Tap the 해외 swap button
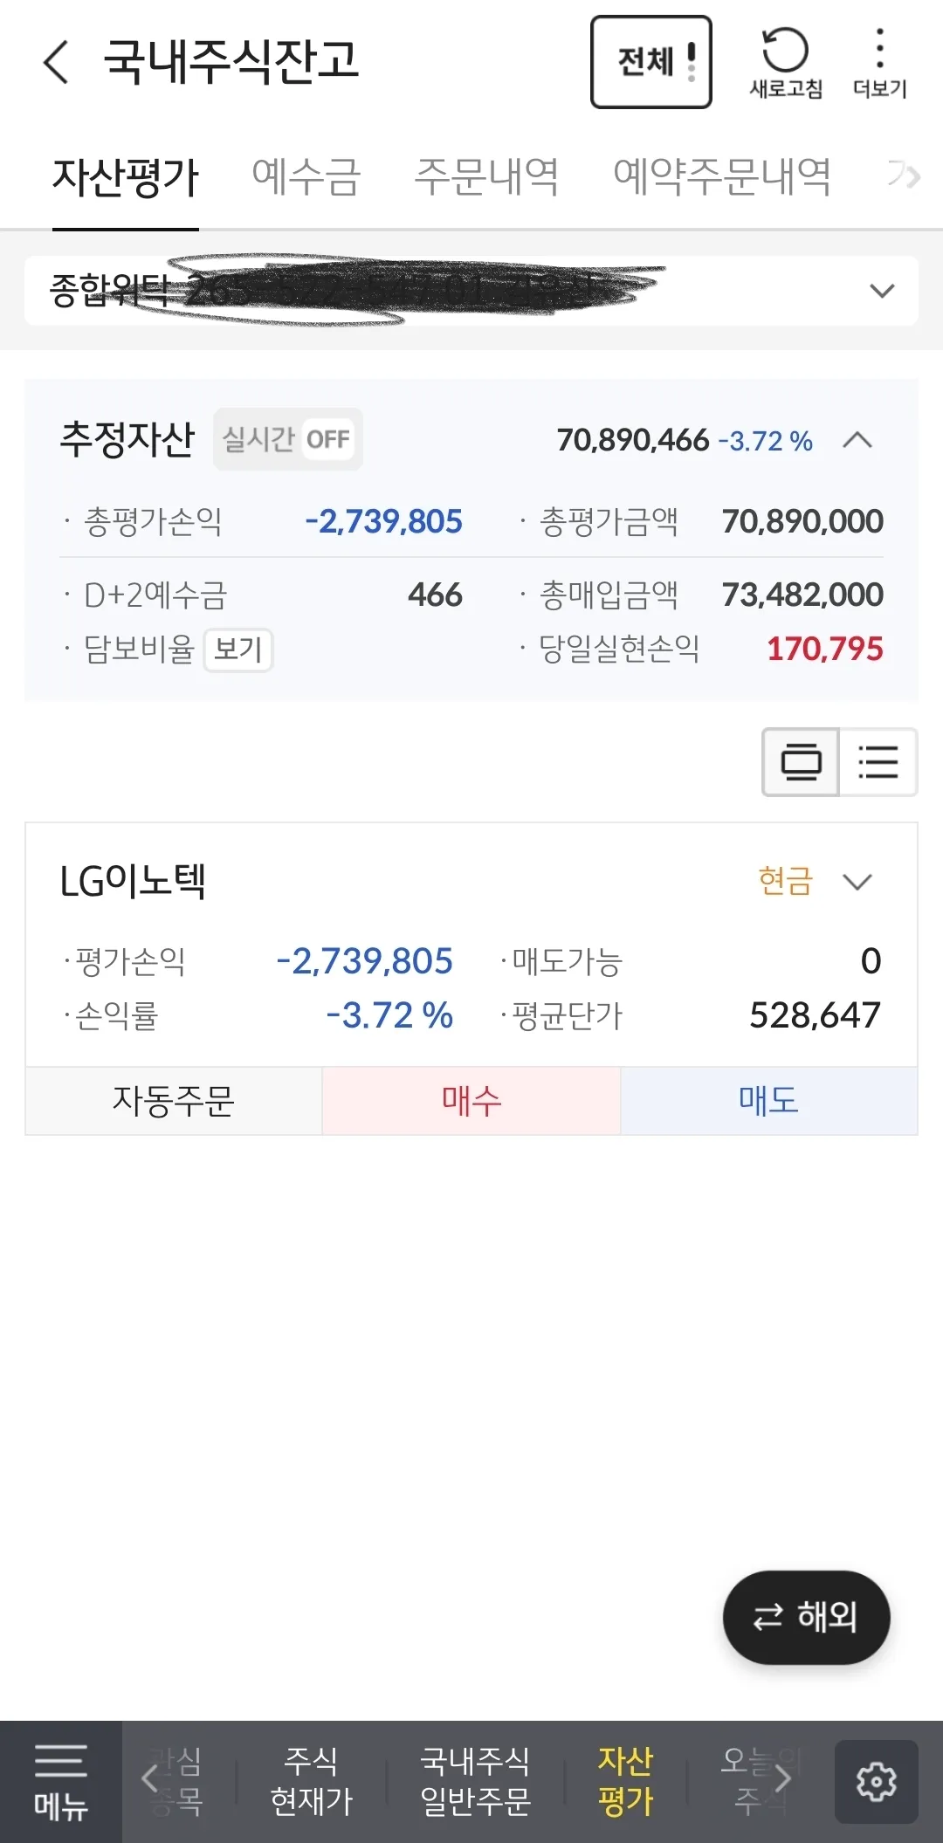943x1843 pixels. 806,1617
